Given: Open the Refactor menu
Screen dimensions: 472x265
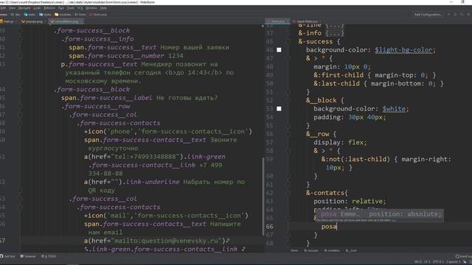Looking at the screenshot, I should click(49, 8).
